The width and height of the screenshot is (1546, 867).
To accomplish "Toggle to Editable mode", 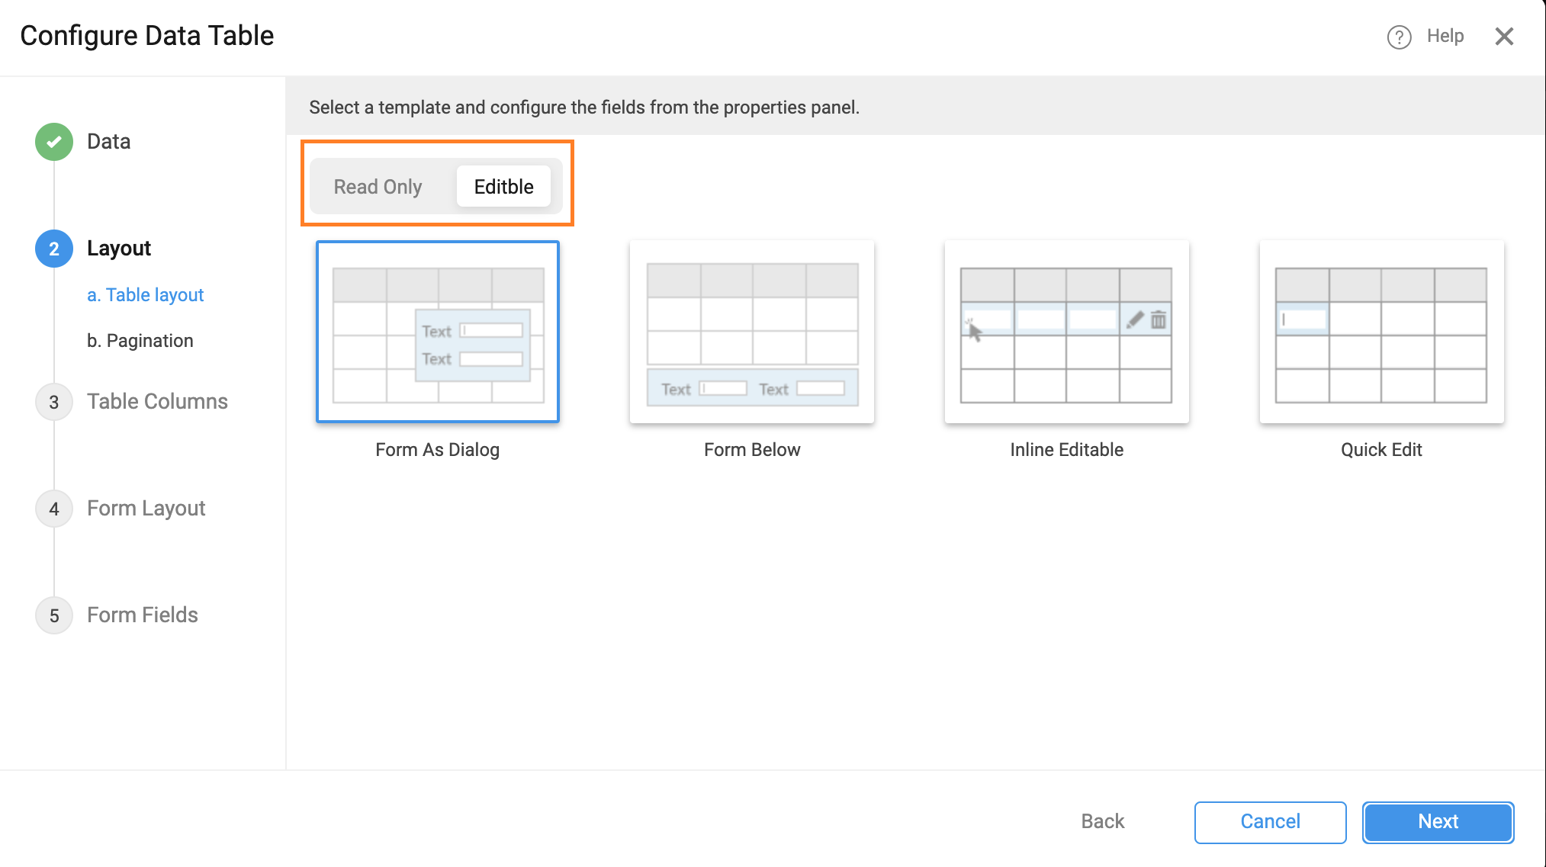I will 504,187.
